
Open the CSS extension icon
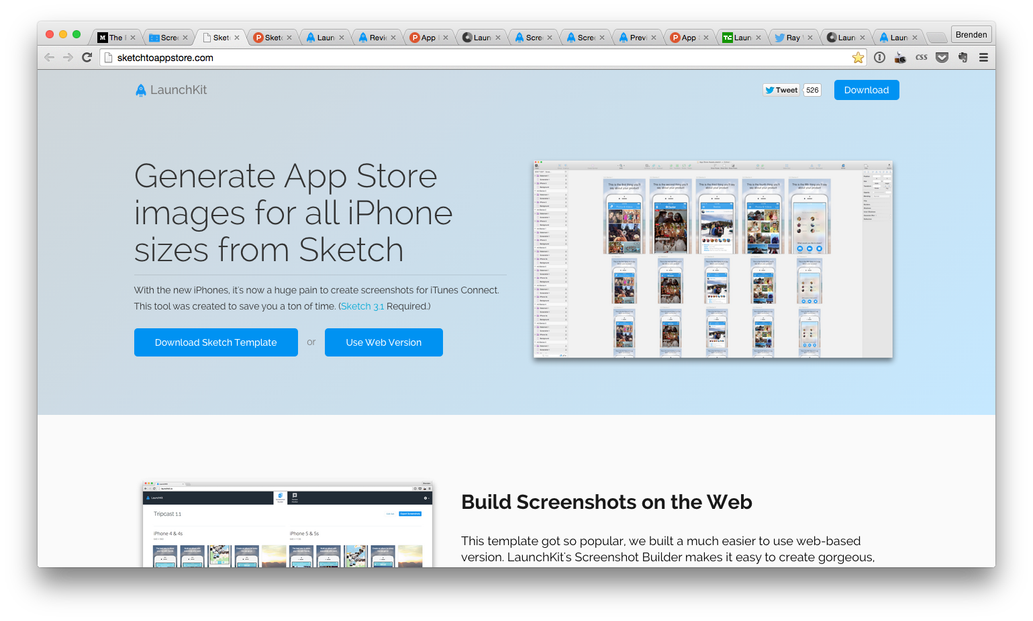tap(922, 58)
